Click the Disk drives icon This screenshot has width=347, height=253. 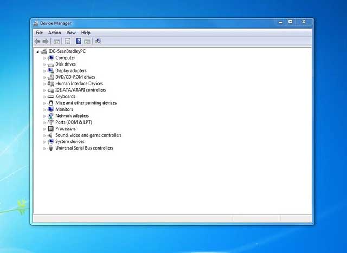pyautogui.click(x=50, y=64)
